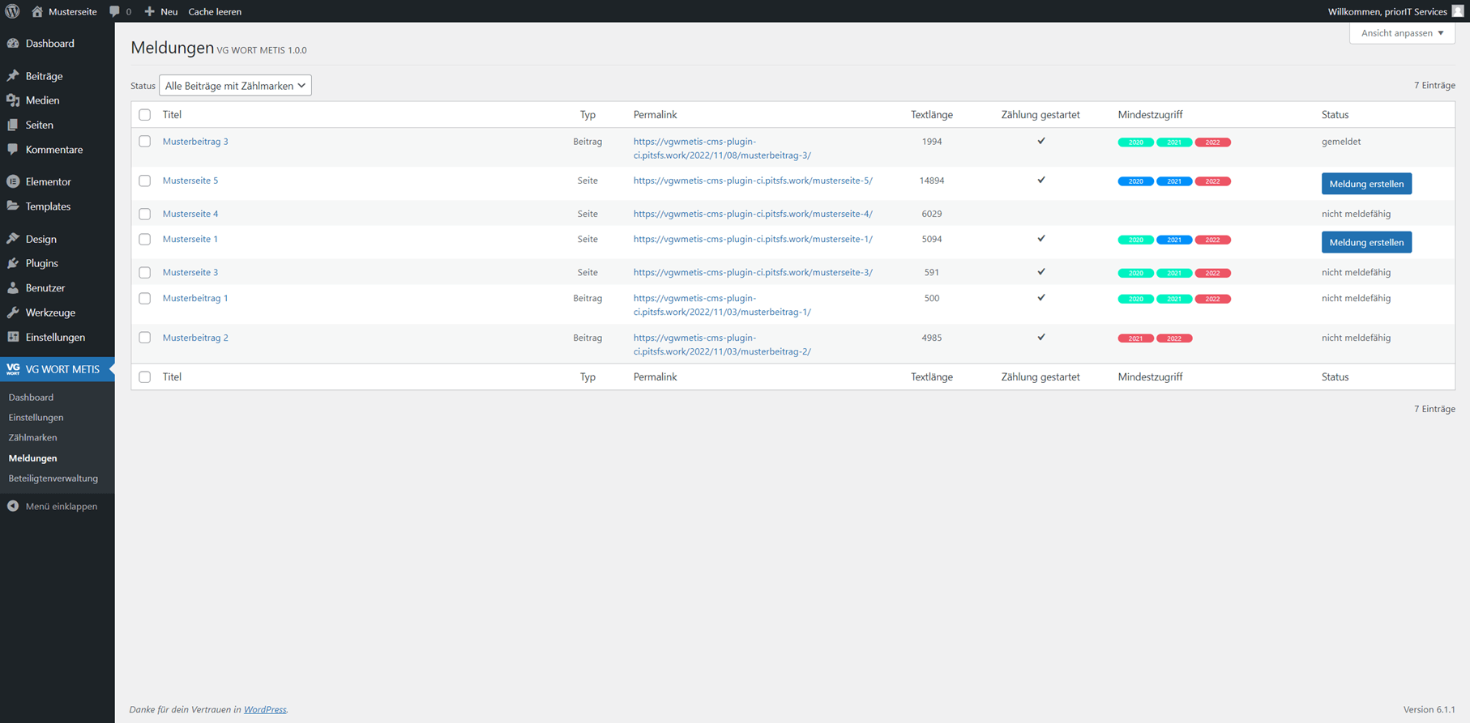Check the box for Musterseite 5
Viewport: 1470px width, 723px height.
(x=145, y=181)
